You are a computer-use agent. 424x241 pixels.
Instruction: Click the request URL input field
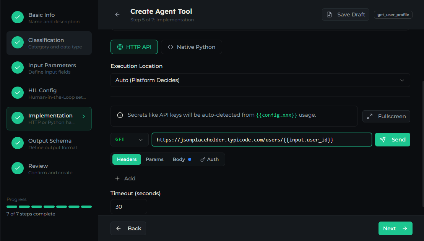(262, 139)
